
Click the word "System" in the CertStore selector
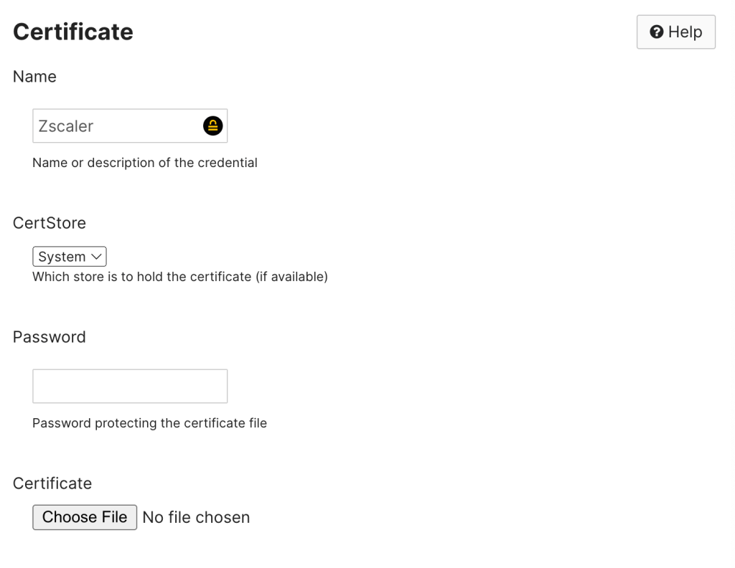[62, 257]
